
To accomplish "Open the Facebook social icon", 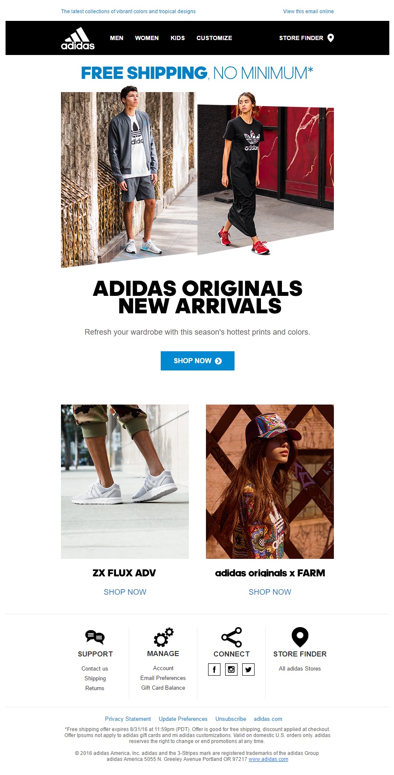I will [x=214, y=669].
